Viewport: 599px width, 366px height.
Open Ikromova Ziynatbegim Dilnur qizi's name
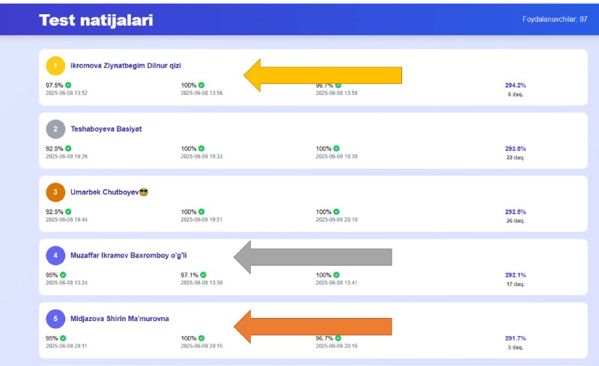[126, 66]
